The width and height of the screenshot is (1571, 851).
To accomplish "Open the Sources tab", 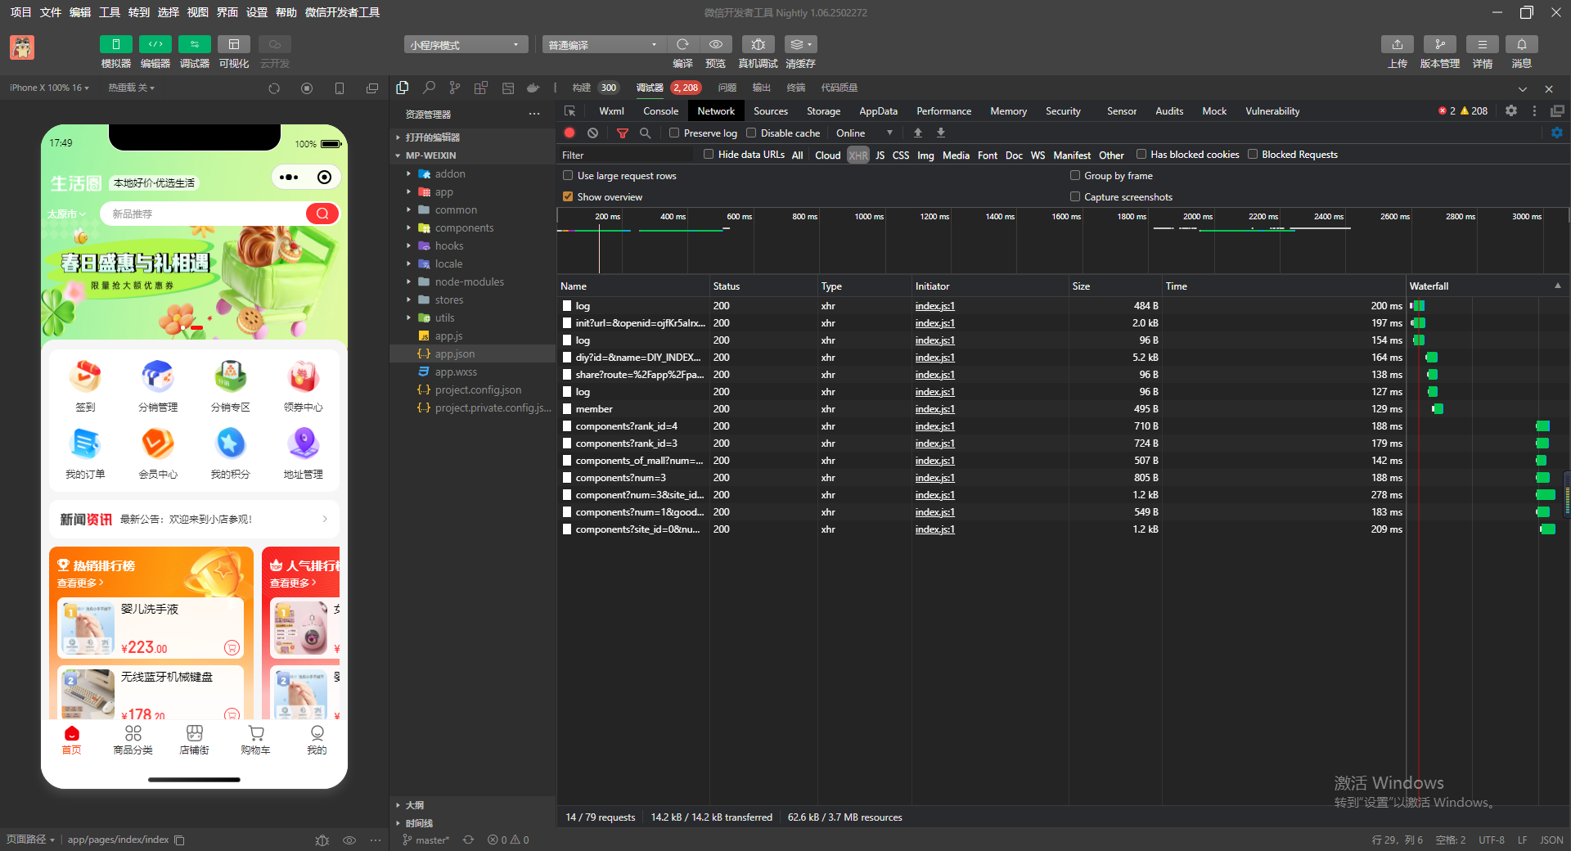I will [x=770, y=110].
